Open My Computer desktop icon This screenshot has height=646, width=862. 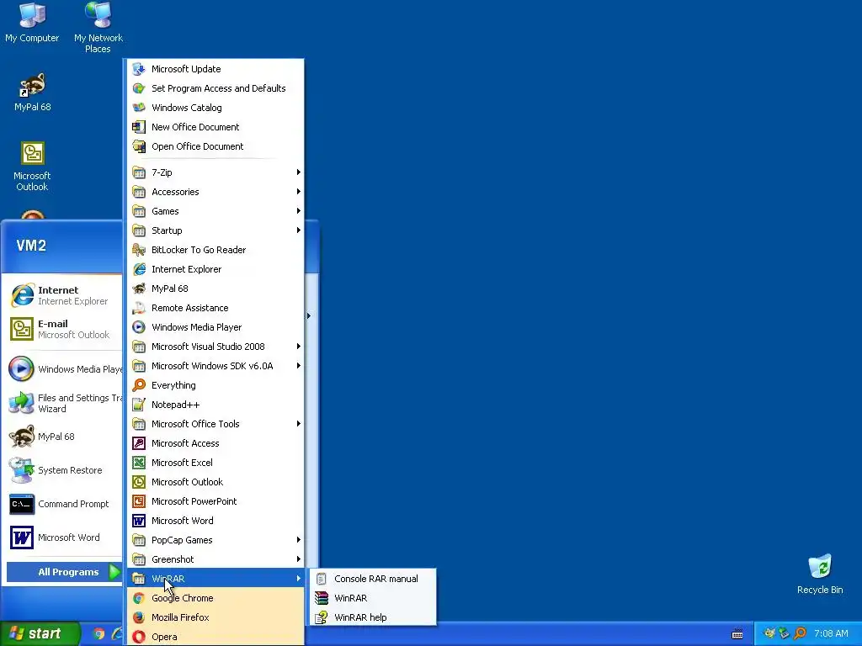(32, 23)
